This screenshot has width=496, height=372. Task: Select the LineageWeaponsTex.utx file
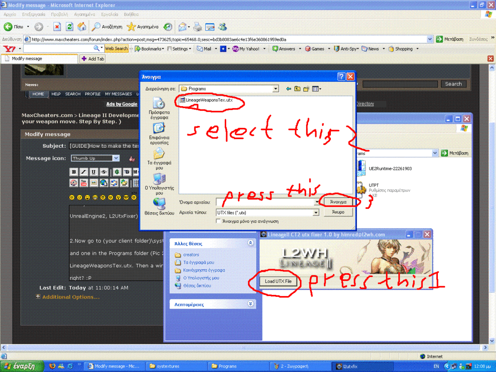(209, 100)
